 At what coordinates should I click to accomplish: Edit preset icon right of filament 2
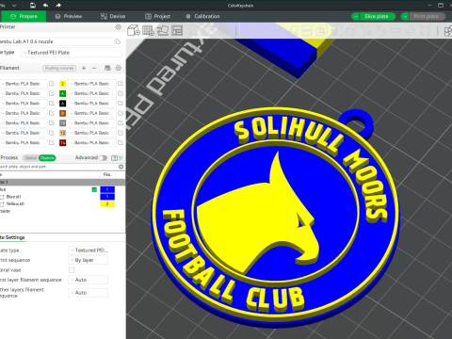121,84
